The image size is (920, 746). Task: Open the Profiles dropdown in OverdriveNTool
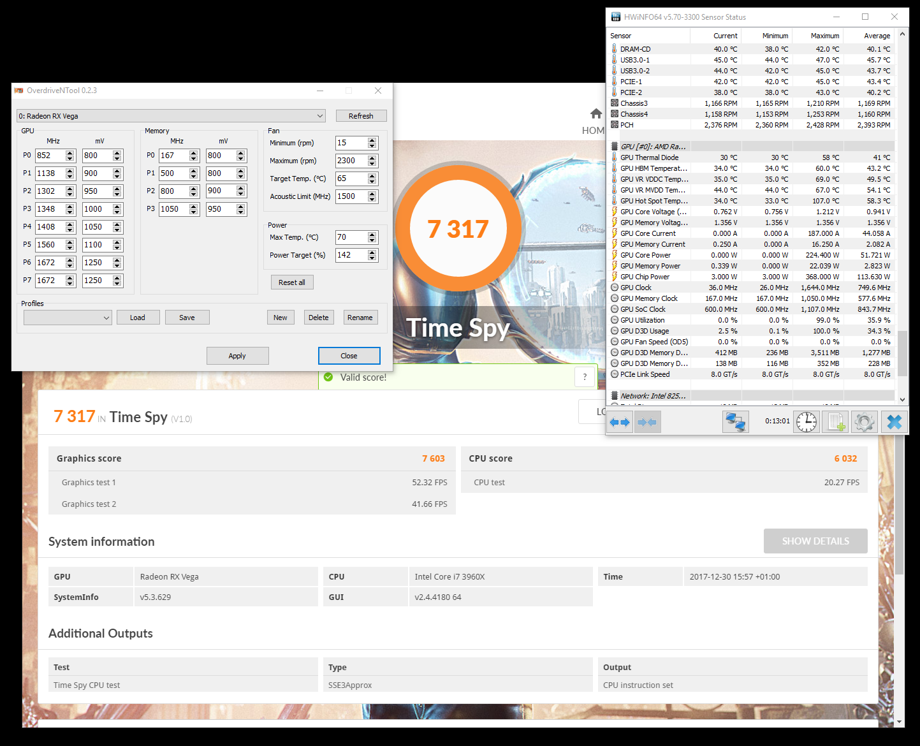tap(68, 318)
